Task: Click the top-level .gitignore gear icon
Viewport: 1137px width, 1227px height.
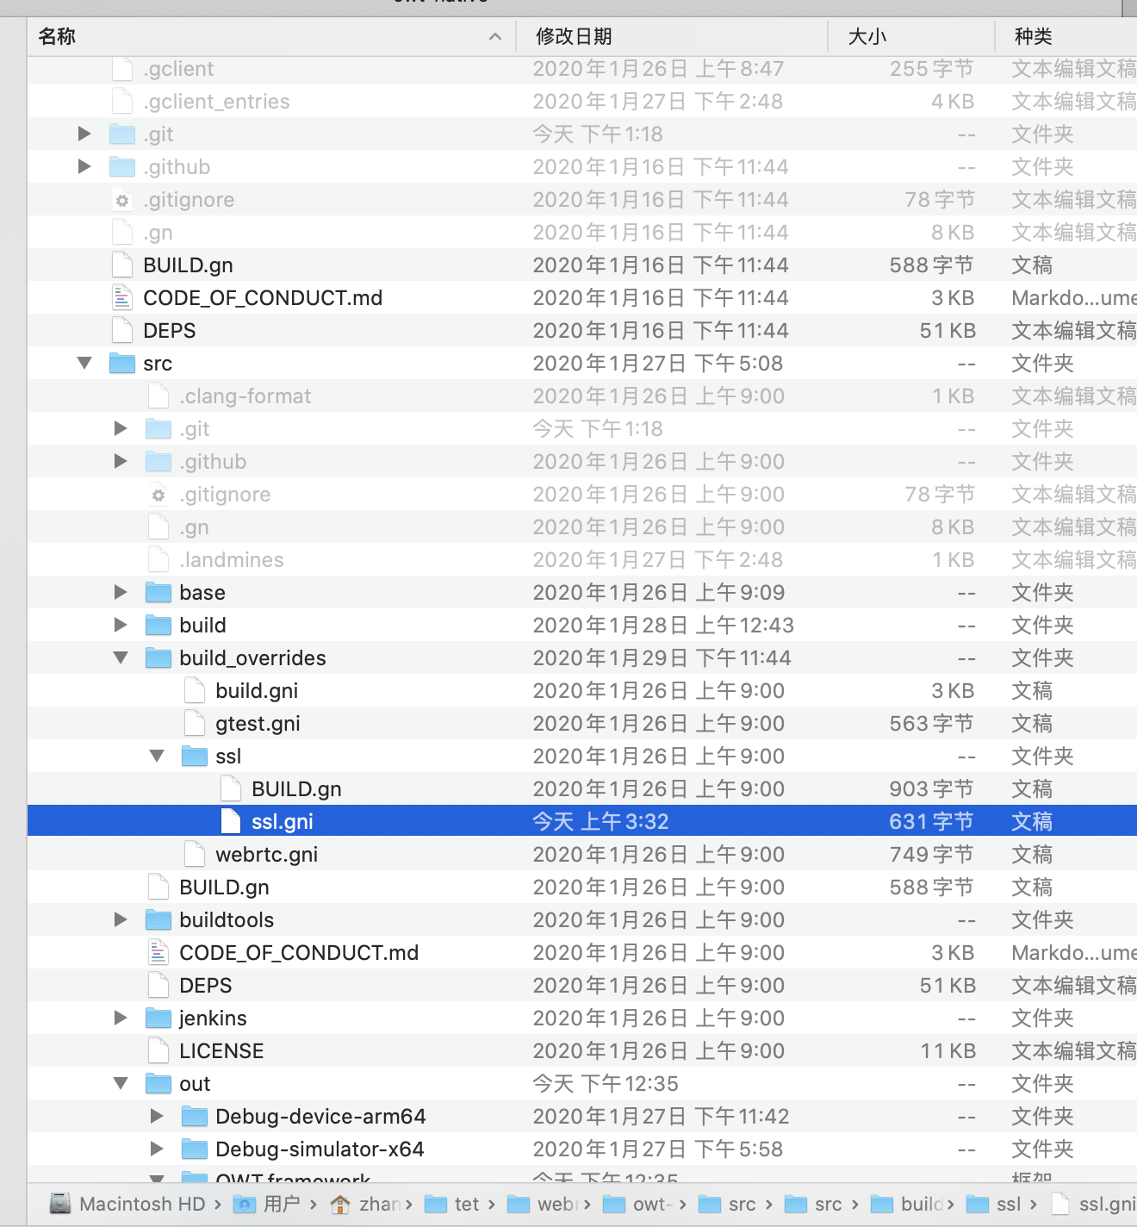Action: point(122,200)
